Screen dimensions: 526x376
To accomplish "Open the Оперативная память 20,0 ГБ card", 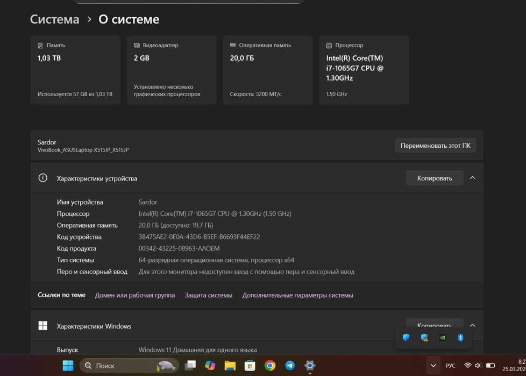I will pos(268,70).
